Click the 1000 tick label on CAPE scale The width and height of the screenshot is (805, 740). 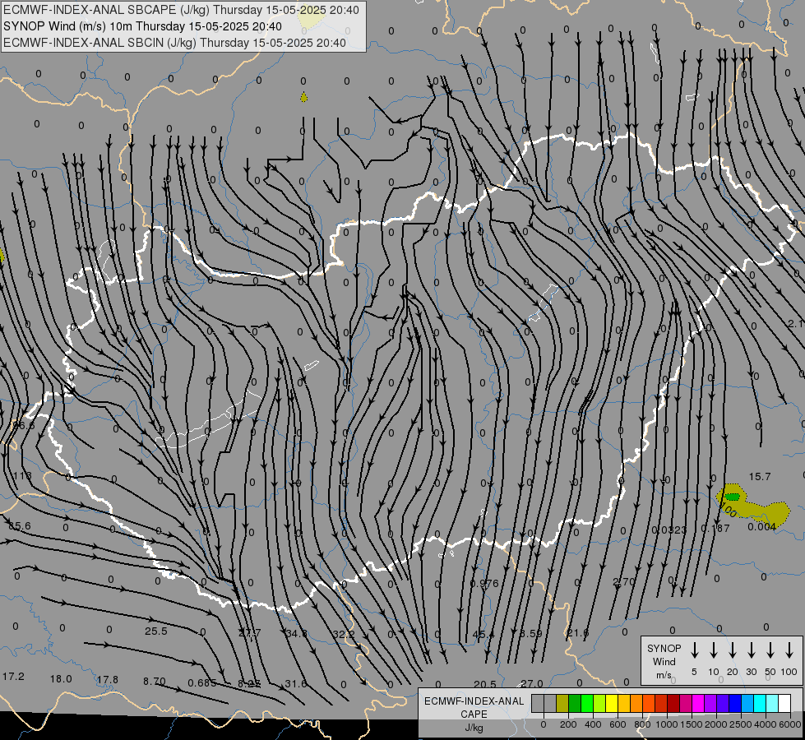tap(666, 724)
